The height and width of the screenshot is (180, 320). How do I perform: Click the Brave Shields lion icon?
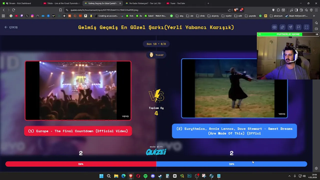(235, 10)
